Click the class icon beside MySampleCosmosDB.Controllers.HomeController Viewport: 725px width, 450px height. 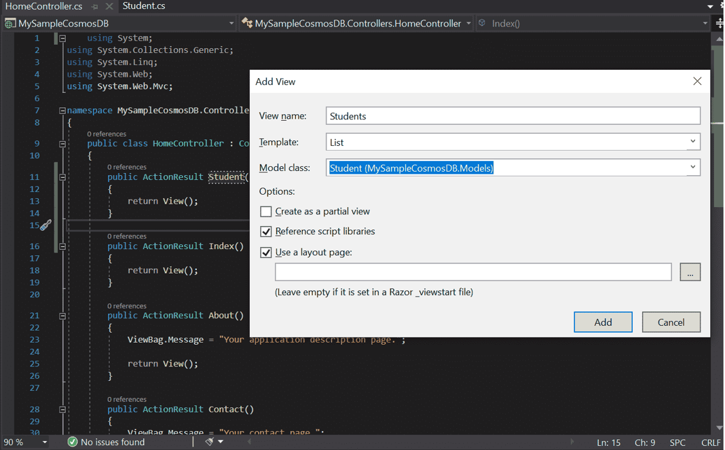point(248,22)
